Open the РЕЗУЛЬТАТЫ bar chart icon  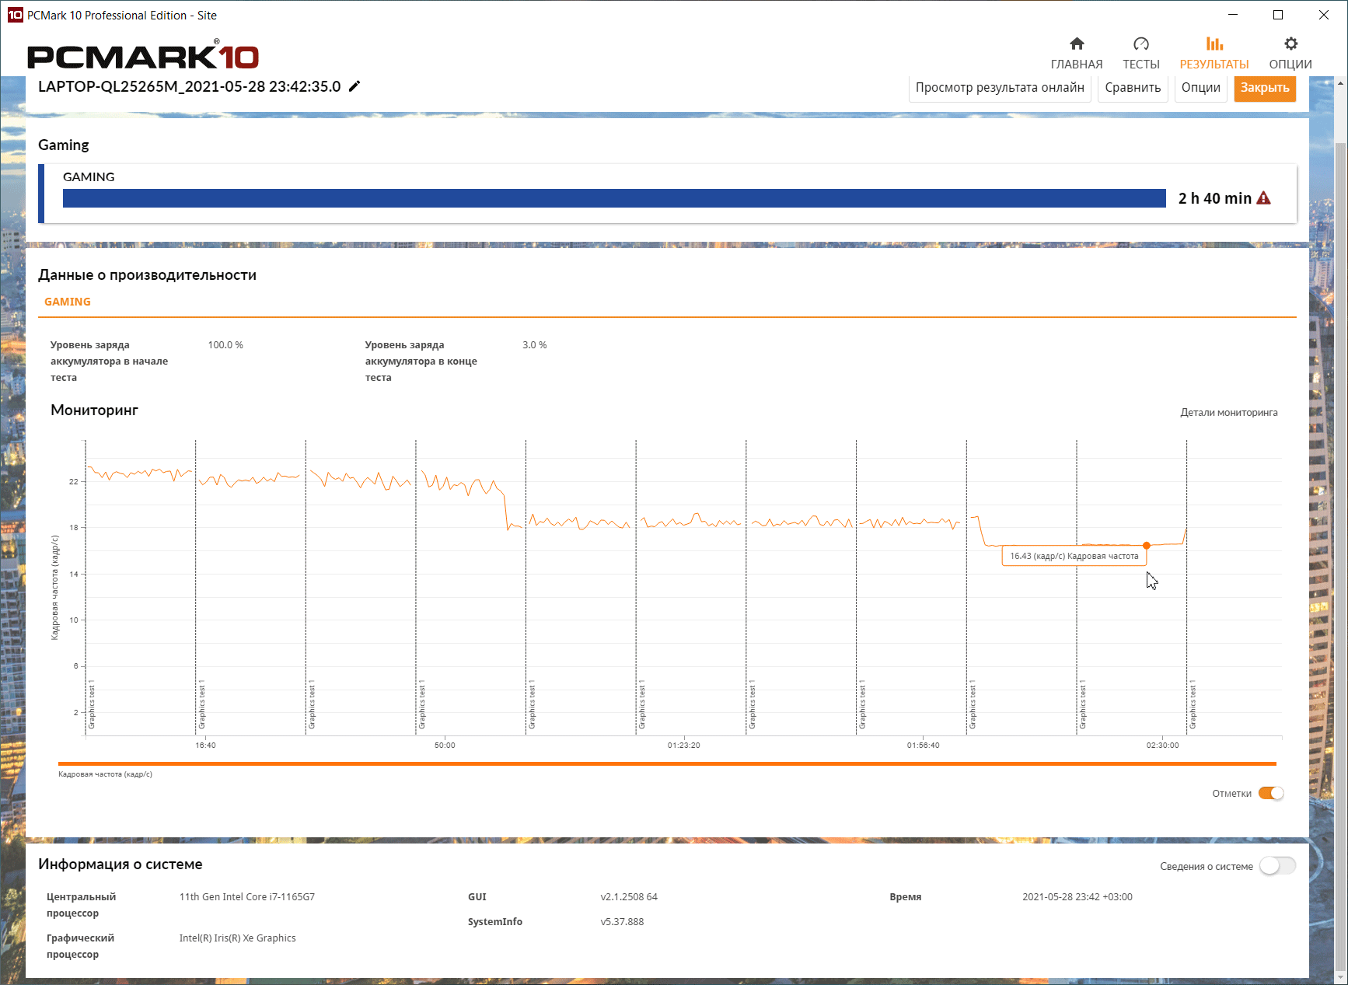1214,44
